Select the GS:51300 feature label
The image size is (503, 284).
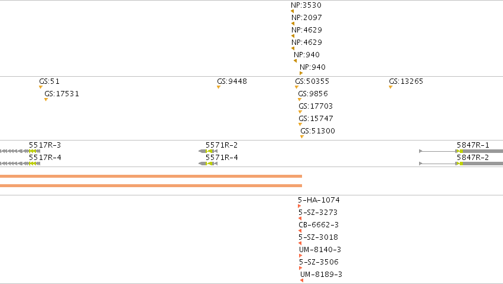click(317, 131)
